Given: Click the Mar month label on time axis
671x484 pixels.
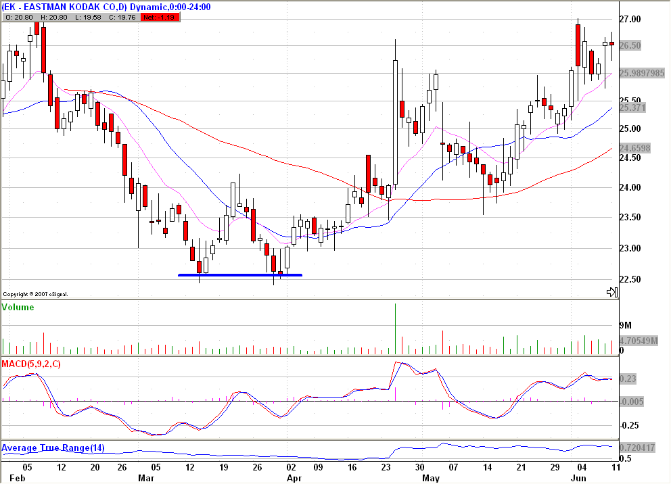Looking at the screenshot, I should click(x=146, y=478).
